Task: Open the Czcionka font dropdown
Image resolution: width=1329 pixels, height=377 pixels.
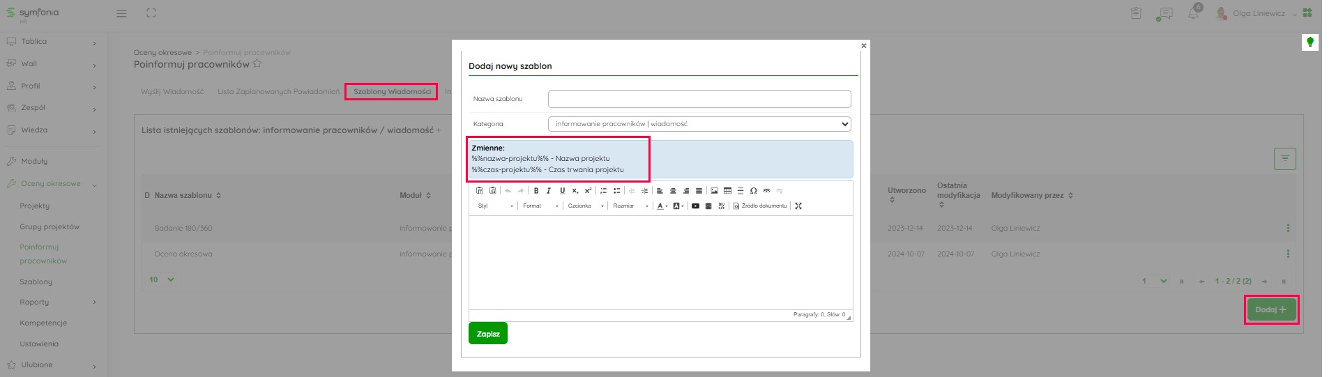Action: 585,206
